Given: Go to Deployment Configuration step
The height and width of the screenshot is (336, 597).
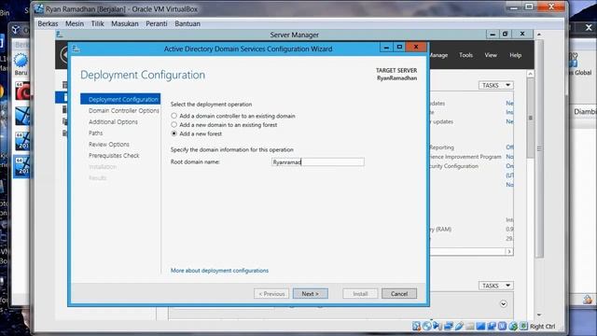Looking at the screenshot, I should click(x=120, y=99).
